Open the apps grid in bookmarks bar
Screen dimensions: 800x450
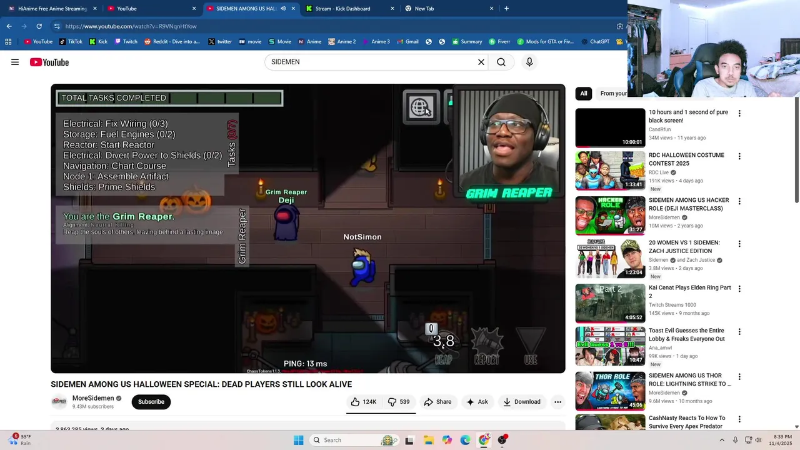[x=8, y=42]
